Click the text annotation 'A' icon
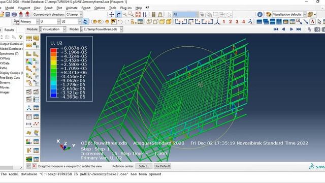 pyautogui.click(x=312, y=21)
